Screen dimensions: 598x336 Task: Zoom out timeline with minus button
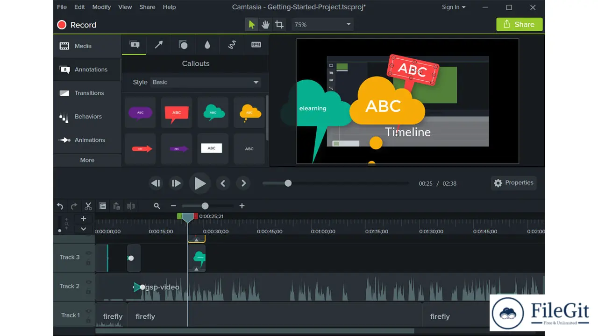tap(173, 206)
